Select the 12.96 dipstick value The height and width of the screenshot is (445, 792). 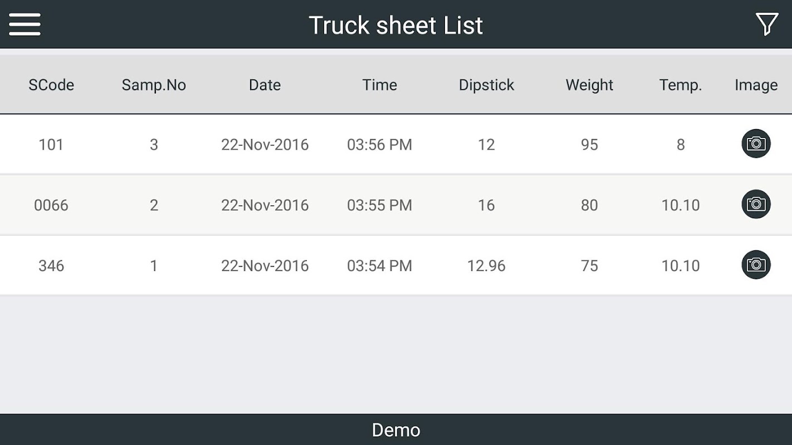tap(486, 266)
